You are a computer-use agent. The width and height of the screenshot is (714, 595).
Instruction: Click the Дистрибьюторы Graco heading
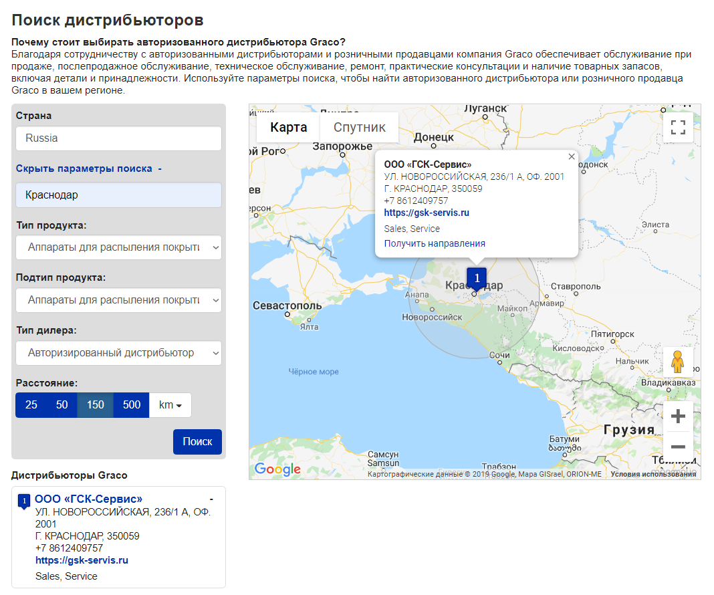click(x=70, y=475)
